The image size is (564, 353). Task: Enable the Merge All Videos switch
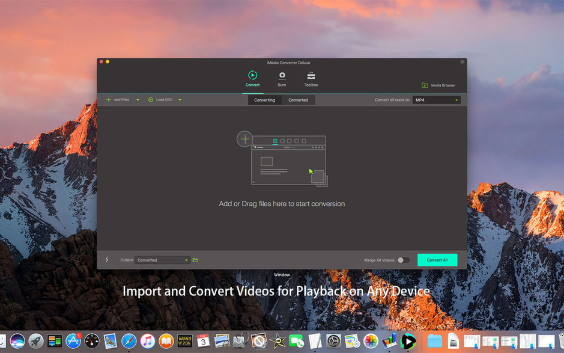404,260
